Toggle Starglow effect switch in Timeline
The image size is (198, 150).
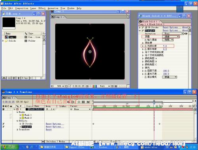[x=4, y=127]
